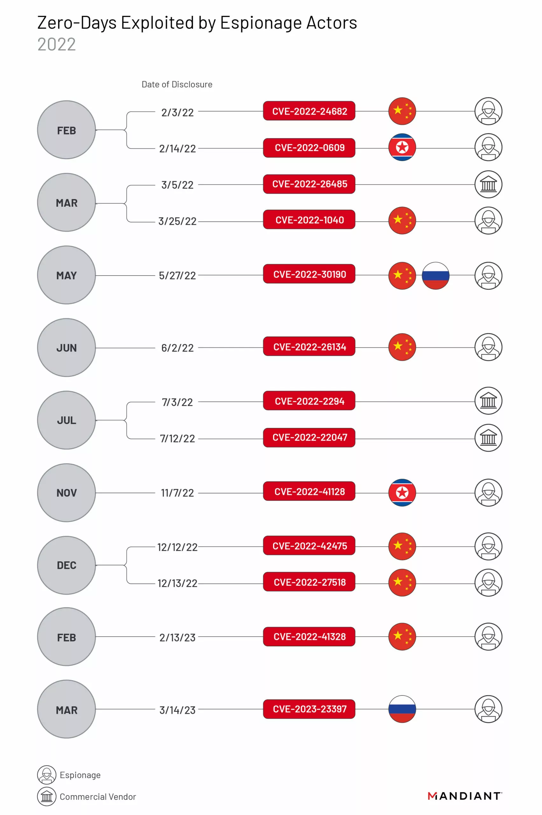This screenshot has height=815, width=542.
Task: Click the China flag beside CVE-2022-24682
Action: (x=402, y=111)
